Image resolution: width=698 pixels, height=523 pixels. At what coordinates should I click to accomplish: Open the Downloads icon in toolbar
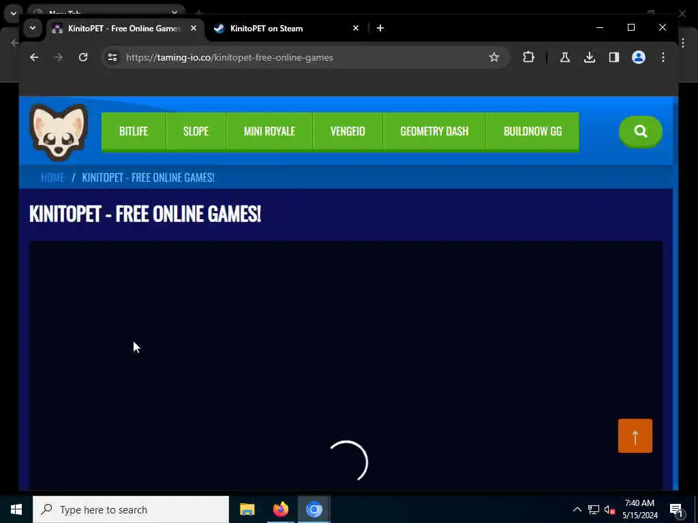[590, 57]
